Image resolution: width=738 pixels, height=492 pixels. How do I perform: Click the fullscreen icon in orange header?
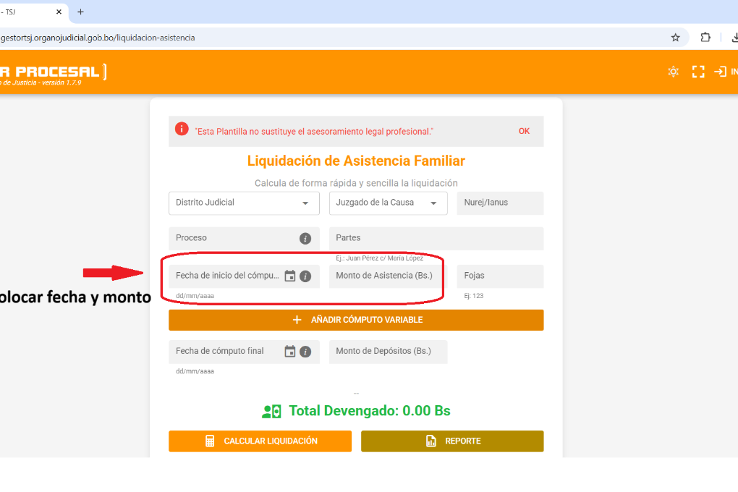coord(697,72)
